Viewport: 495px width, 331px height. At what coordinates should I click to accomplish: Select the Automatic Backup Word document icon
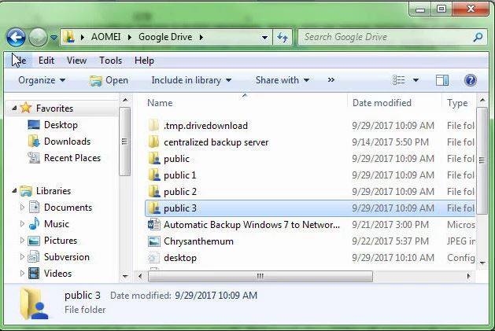click(x=153, y=225)
